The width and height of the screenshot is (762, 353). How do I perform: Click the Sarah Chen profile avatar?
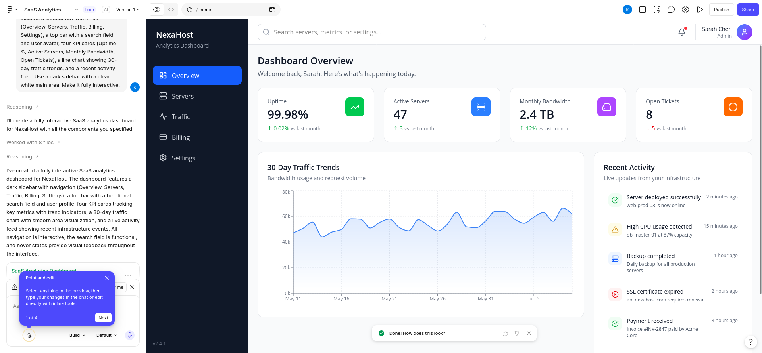(745, 32)
